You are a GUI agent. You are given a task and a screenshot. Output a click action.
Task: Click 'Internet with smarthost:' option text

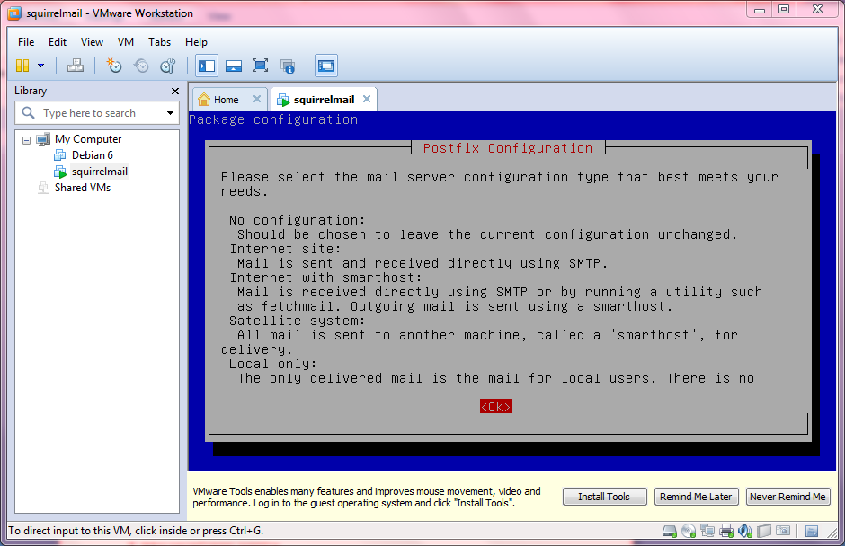tap(325, 277)
